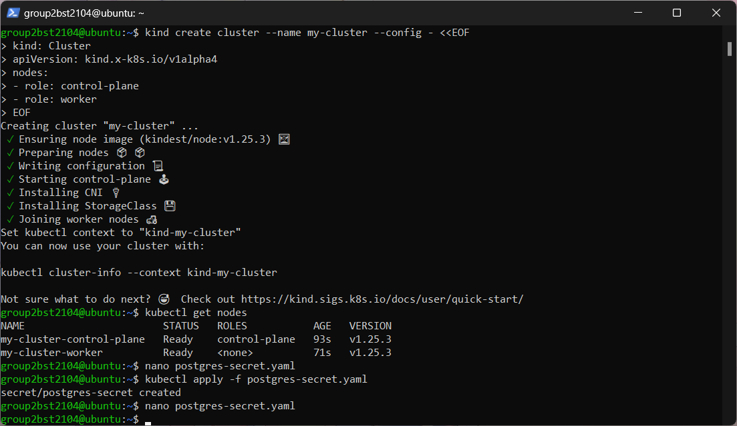Close the terminal window
The width and height of the screenshot is (737, 426).
point(716,13)
